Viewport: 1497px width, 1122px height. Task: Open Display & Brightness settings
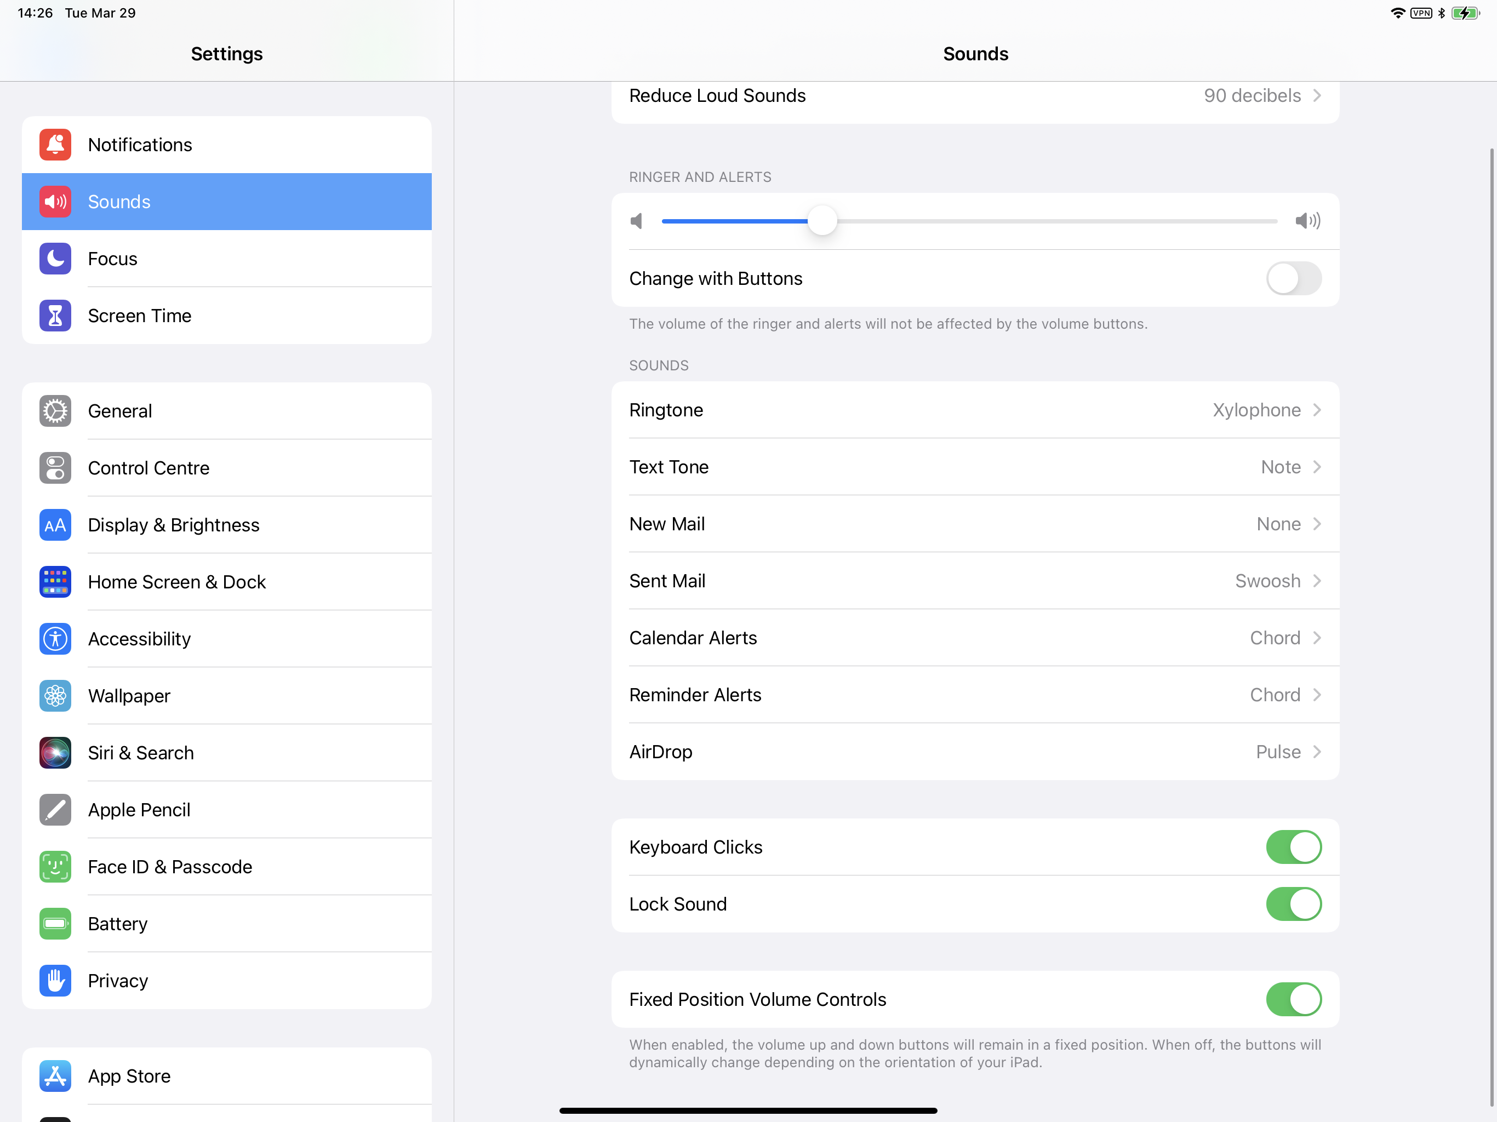tap(173, 525)
